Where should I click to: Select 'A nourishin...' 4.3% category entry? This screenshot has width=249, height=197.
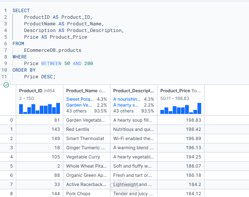(134, 99)
